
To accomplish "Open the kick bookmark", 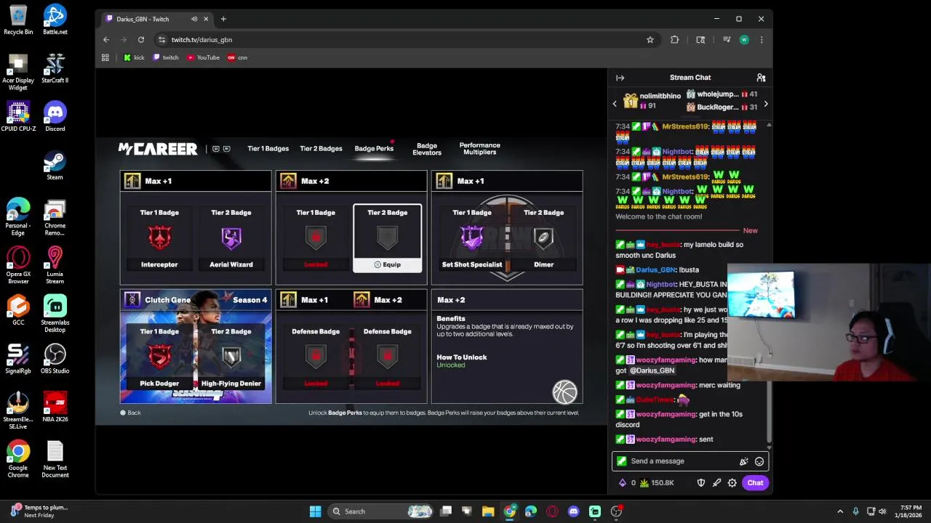I will 134,57.
